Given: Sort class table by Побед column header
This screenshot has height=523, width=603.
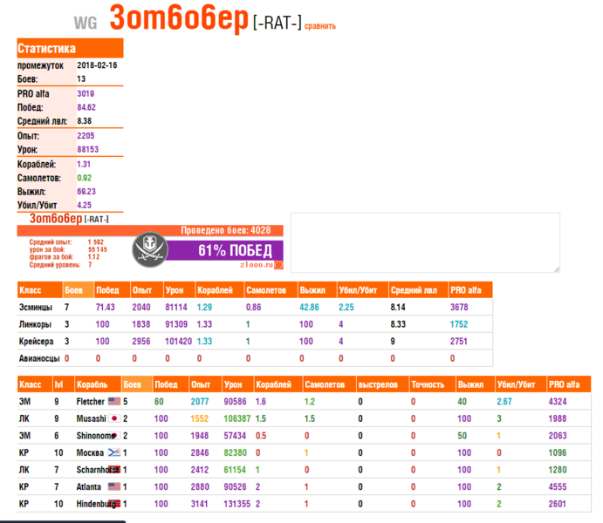Looking at the screenshot, I should (x=112, y=290).
